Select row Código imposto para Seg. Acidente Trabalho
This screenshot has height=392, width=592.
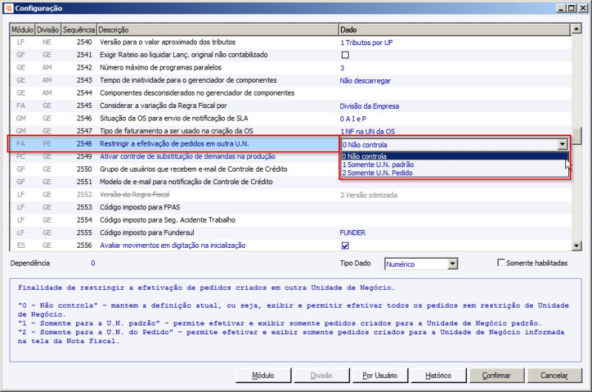pyautogui.click(x=290, y=220)
